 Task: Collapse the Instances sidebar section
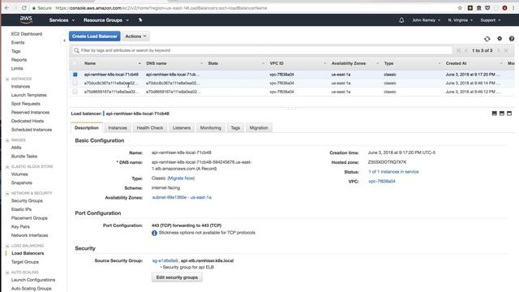pos(7,79)
